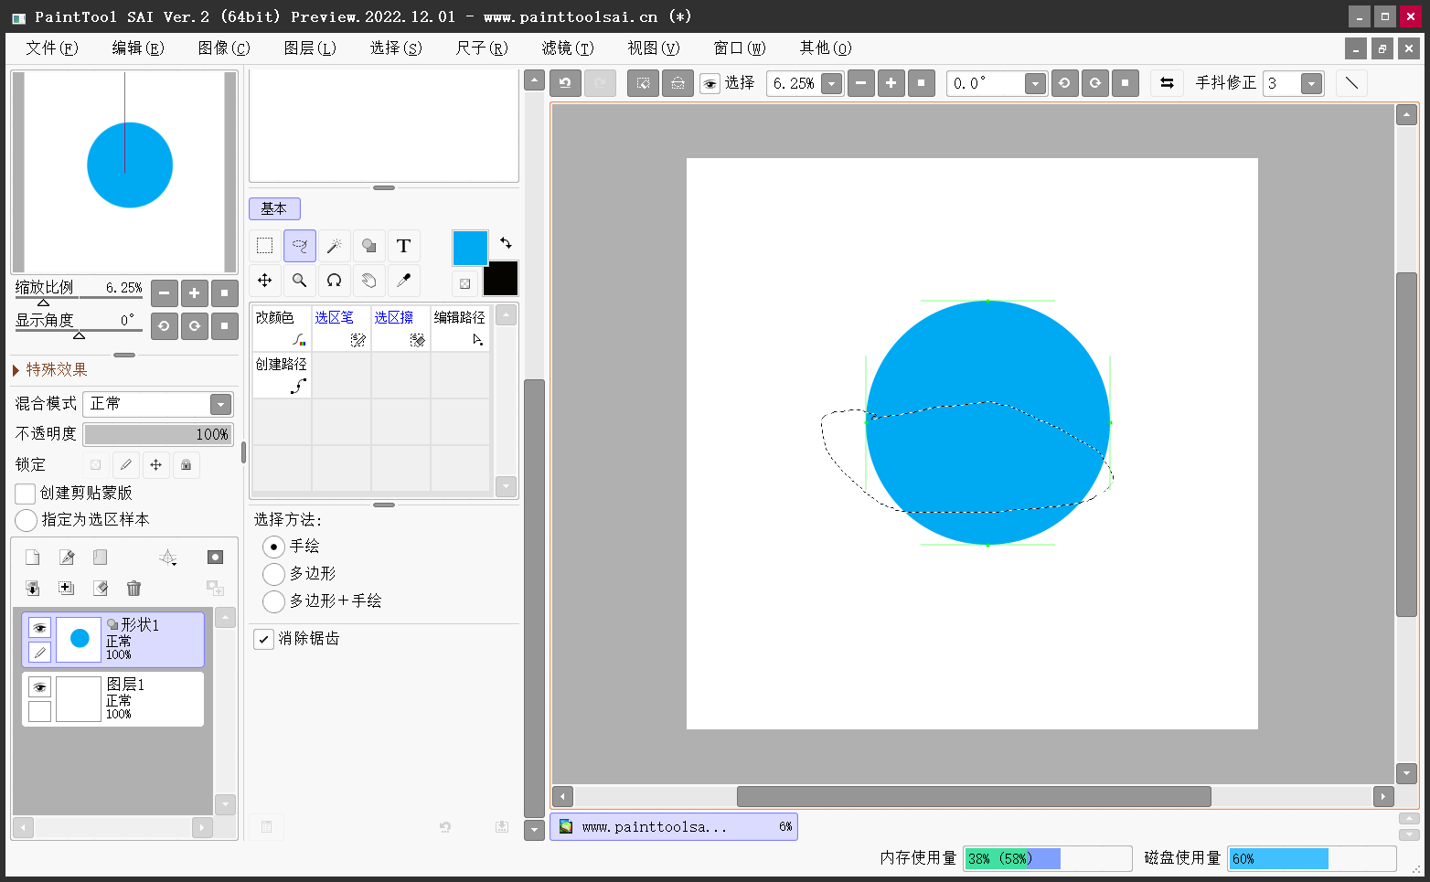
Task: Click the 不透明度 opacity slider
Action: (x=158, y=434)
